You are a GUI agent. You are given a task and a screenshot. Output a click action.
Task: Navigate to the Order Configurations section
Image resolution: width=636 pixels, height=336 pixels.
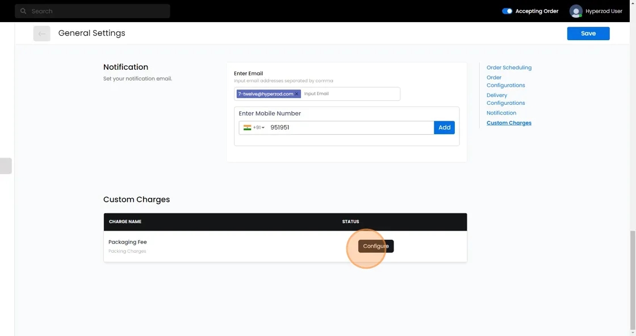pos(505,82)
